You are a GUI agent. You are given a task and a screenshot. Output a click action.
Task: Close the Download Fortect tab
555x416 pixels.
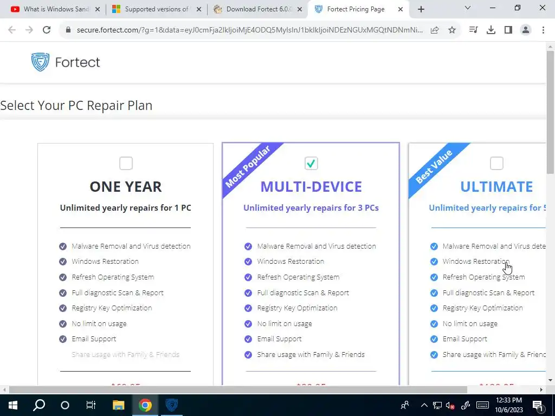(x=300, y=10)
